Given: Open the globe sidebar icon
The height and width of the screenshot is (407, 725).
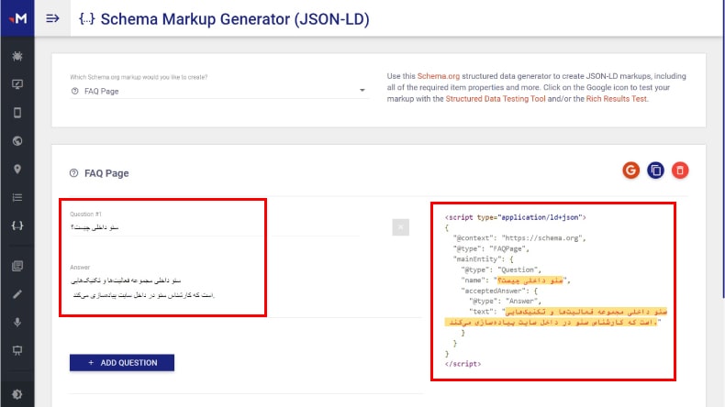Looking at the screenshot, I should pos(17,141).
